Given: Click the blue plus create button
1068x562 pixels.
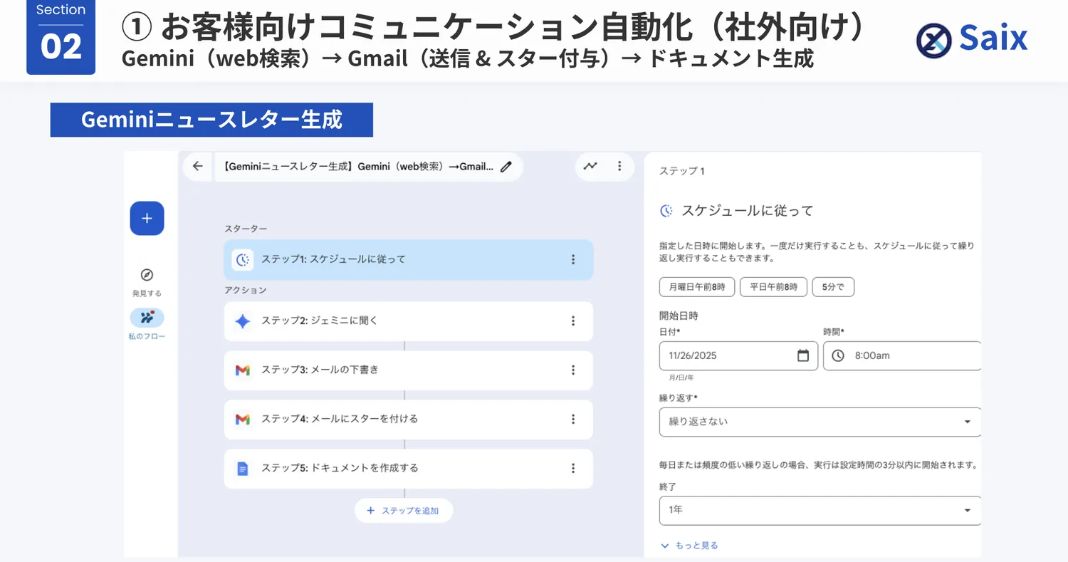Looking at the screenshot, I should 147,218.
